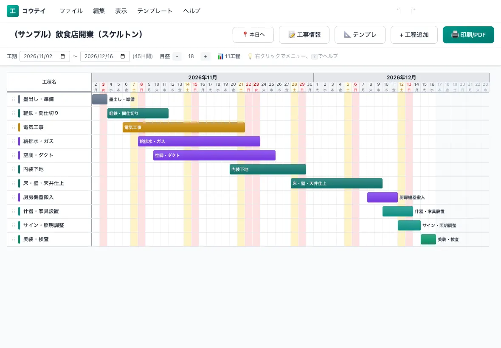Select the 床・壁・天井仕上 Gantt bar
The height and width of the screenshot is (348, 501).
[x=337, y=183]
